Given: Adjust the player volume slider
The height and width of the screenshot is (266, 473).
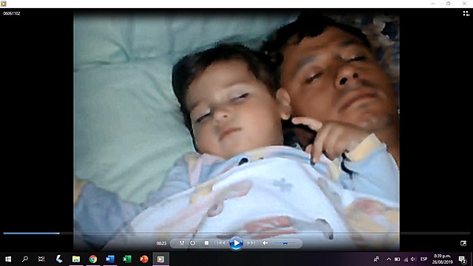Looking at the screenshot, I should click(285, 243).
